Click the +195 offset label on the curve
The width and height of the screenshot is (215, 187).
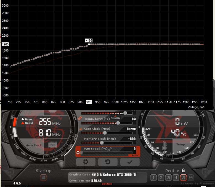pos(89,40)
